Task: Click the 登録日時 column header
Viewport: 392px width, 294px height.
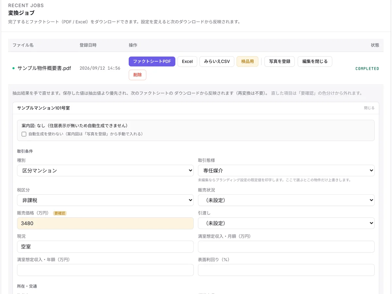Action: pyautogui.click(x=88, y=45)
